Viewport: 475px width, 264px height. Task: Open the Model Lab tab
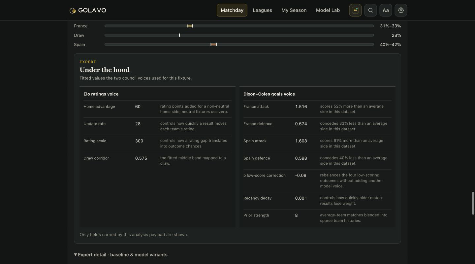(328, 10)
